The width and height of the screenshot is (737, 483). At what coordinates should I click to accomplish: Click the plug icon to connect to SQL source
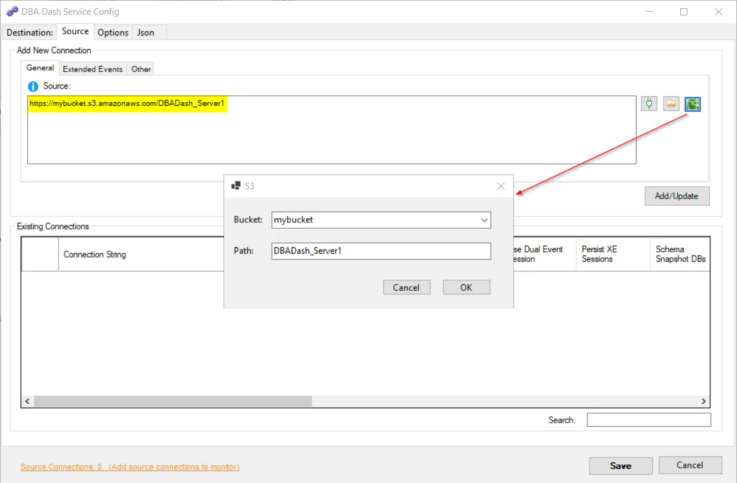pyautogui.click(x=649, y=105)
